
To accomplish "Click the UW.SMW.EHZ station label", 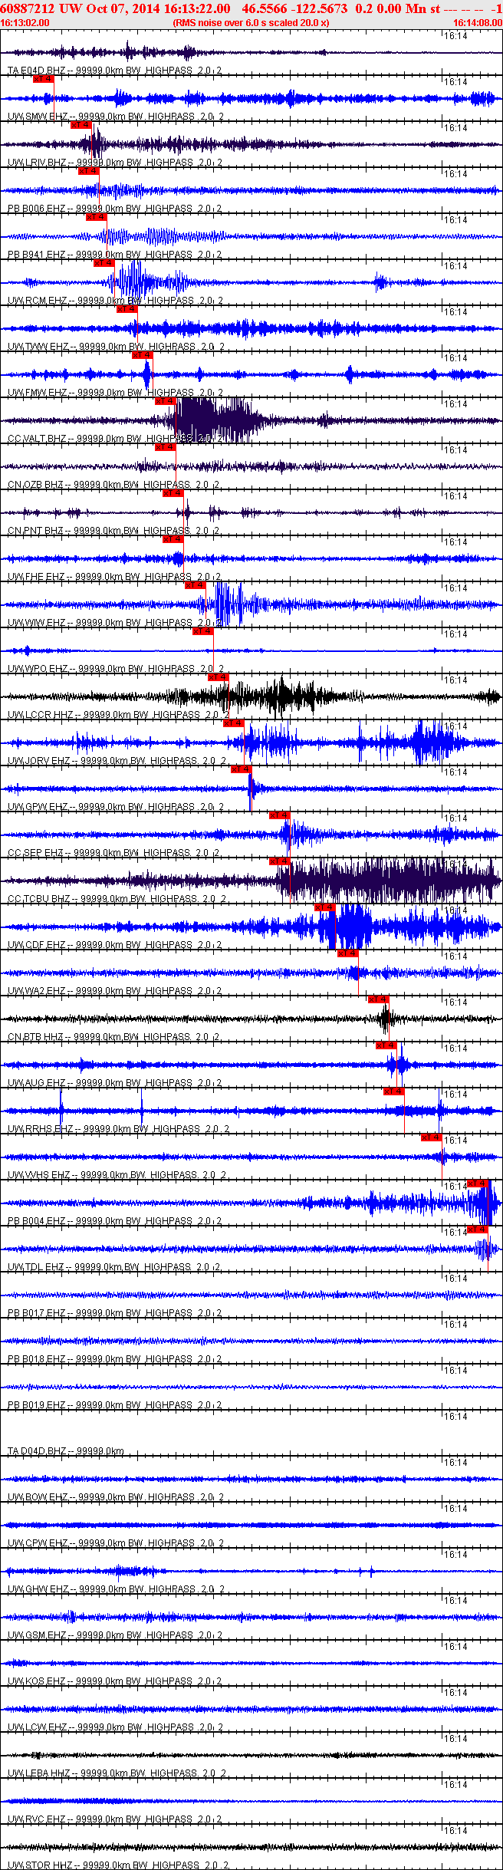I will coord(38,117).
